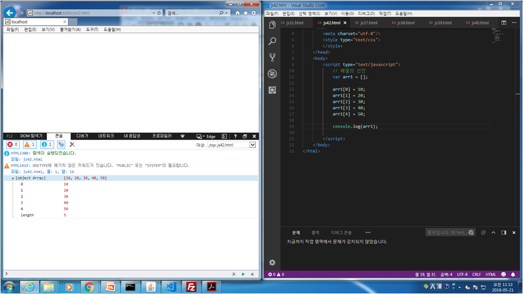Toggle console warning messages filter

(x=30, y=145)
